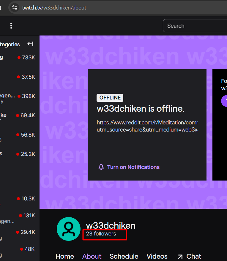The width and height of the screenshot is (227, 261).
Task: Click the '23 followers' text
Action: [x=101, y=234]
